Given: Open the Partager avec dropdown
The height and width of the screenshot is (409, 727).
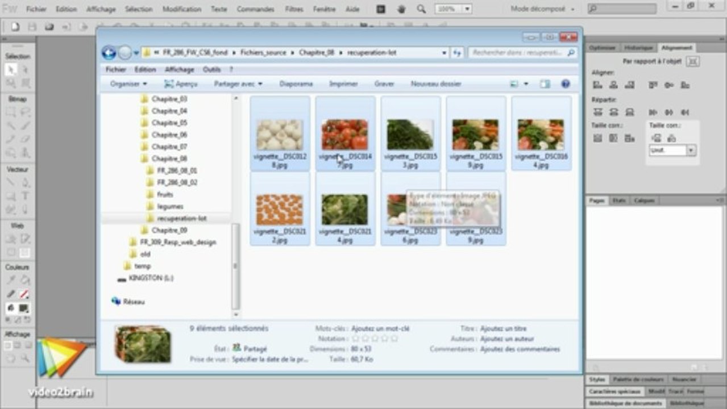Looking at the screenshot, I should (238, 84).
